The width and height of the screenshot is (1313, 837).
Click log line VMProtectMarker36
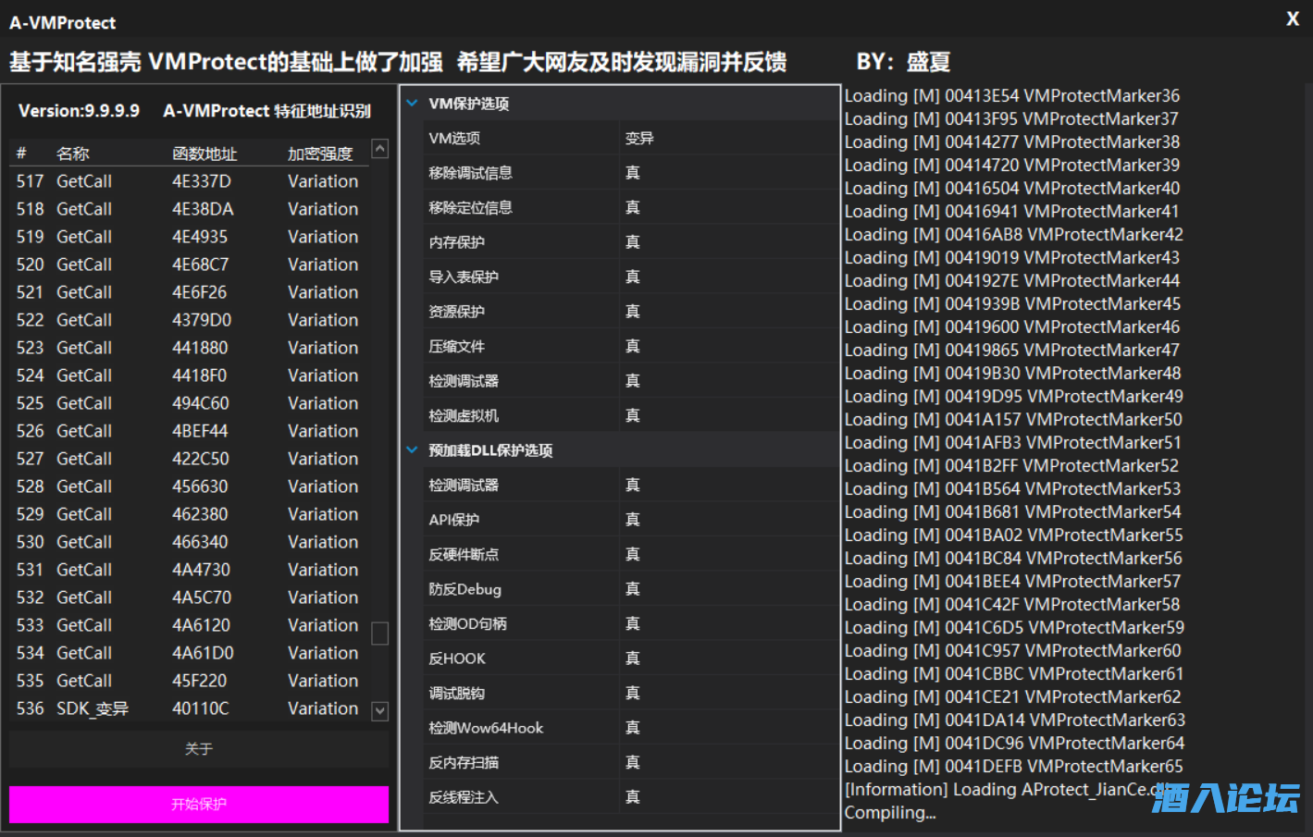[x=1012, y=96]
